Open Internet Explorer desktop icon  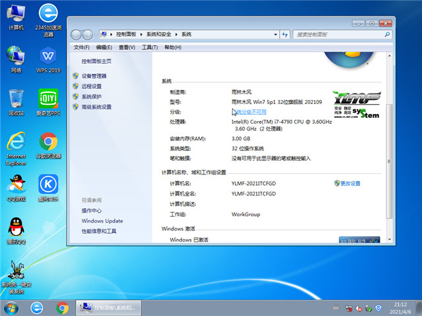(x=16, y=149)
